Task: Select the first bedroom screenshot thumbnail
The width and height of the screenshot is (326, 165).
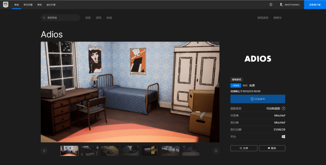Action: [x=69, y=151]
